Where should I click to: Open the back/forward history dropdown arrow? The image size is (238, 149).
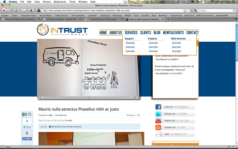point(12,10)
